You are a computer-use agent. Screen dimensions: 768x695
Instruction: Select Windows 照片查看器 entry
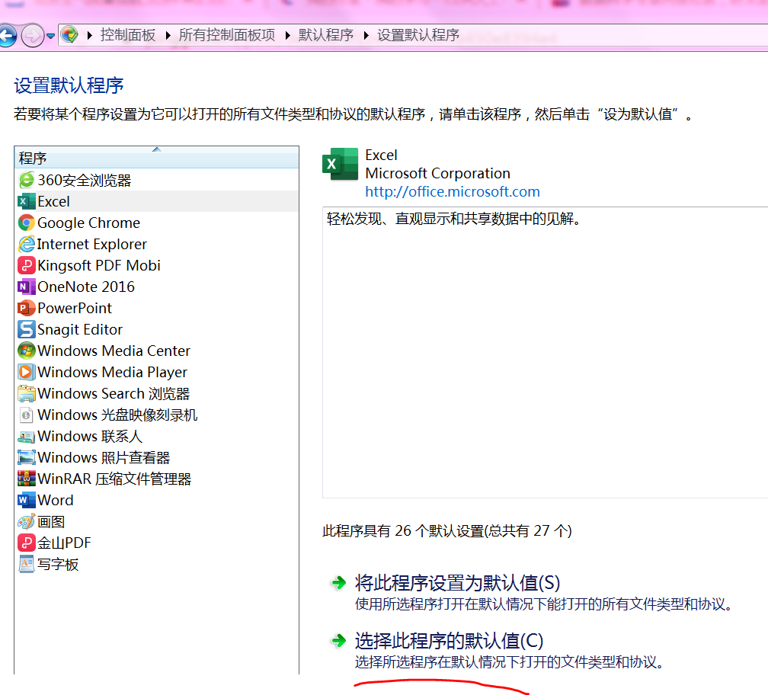click(104, 457)
